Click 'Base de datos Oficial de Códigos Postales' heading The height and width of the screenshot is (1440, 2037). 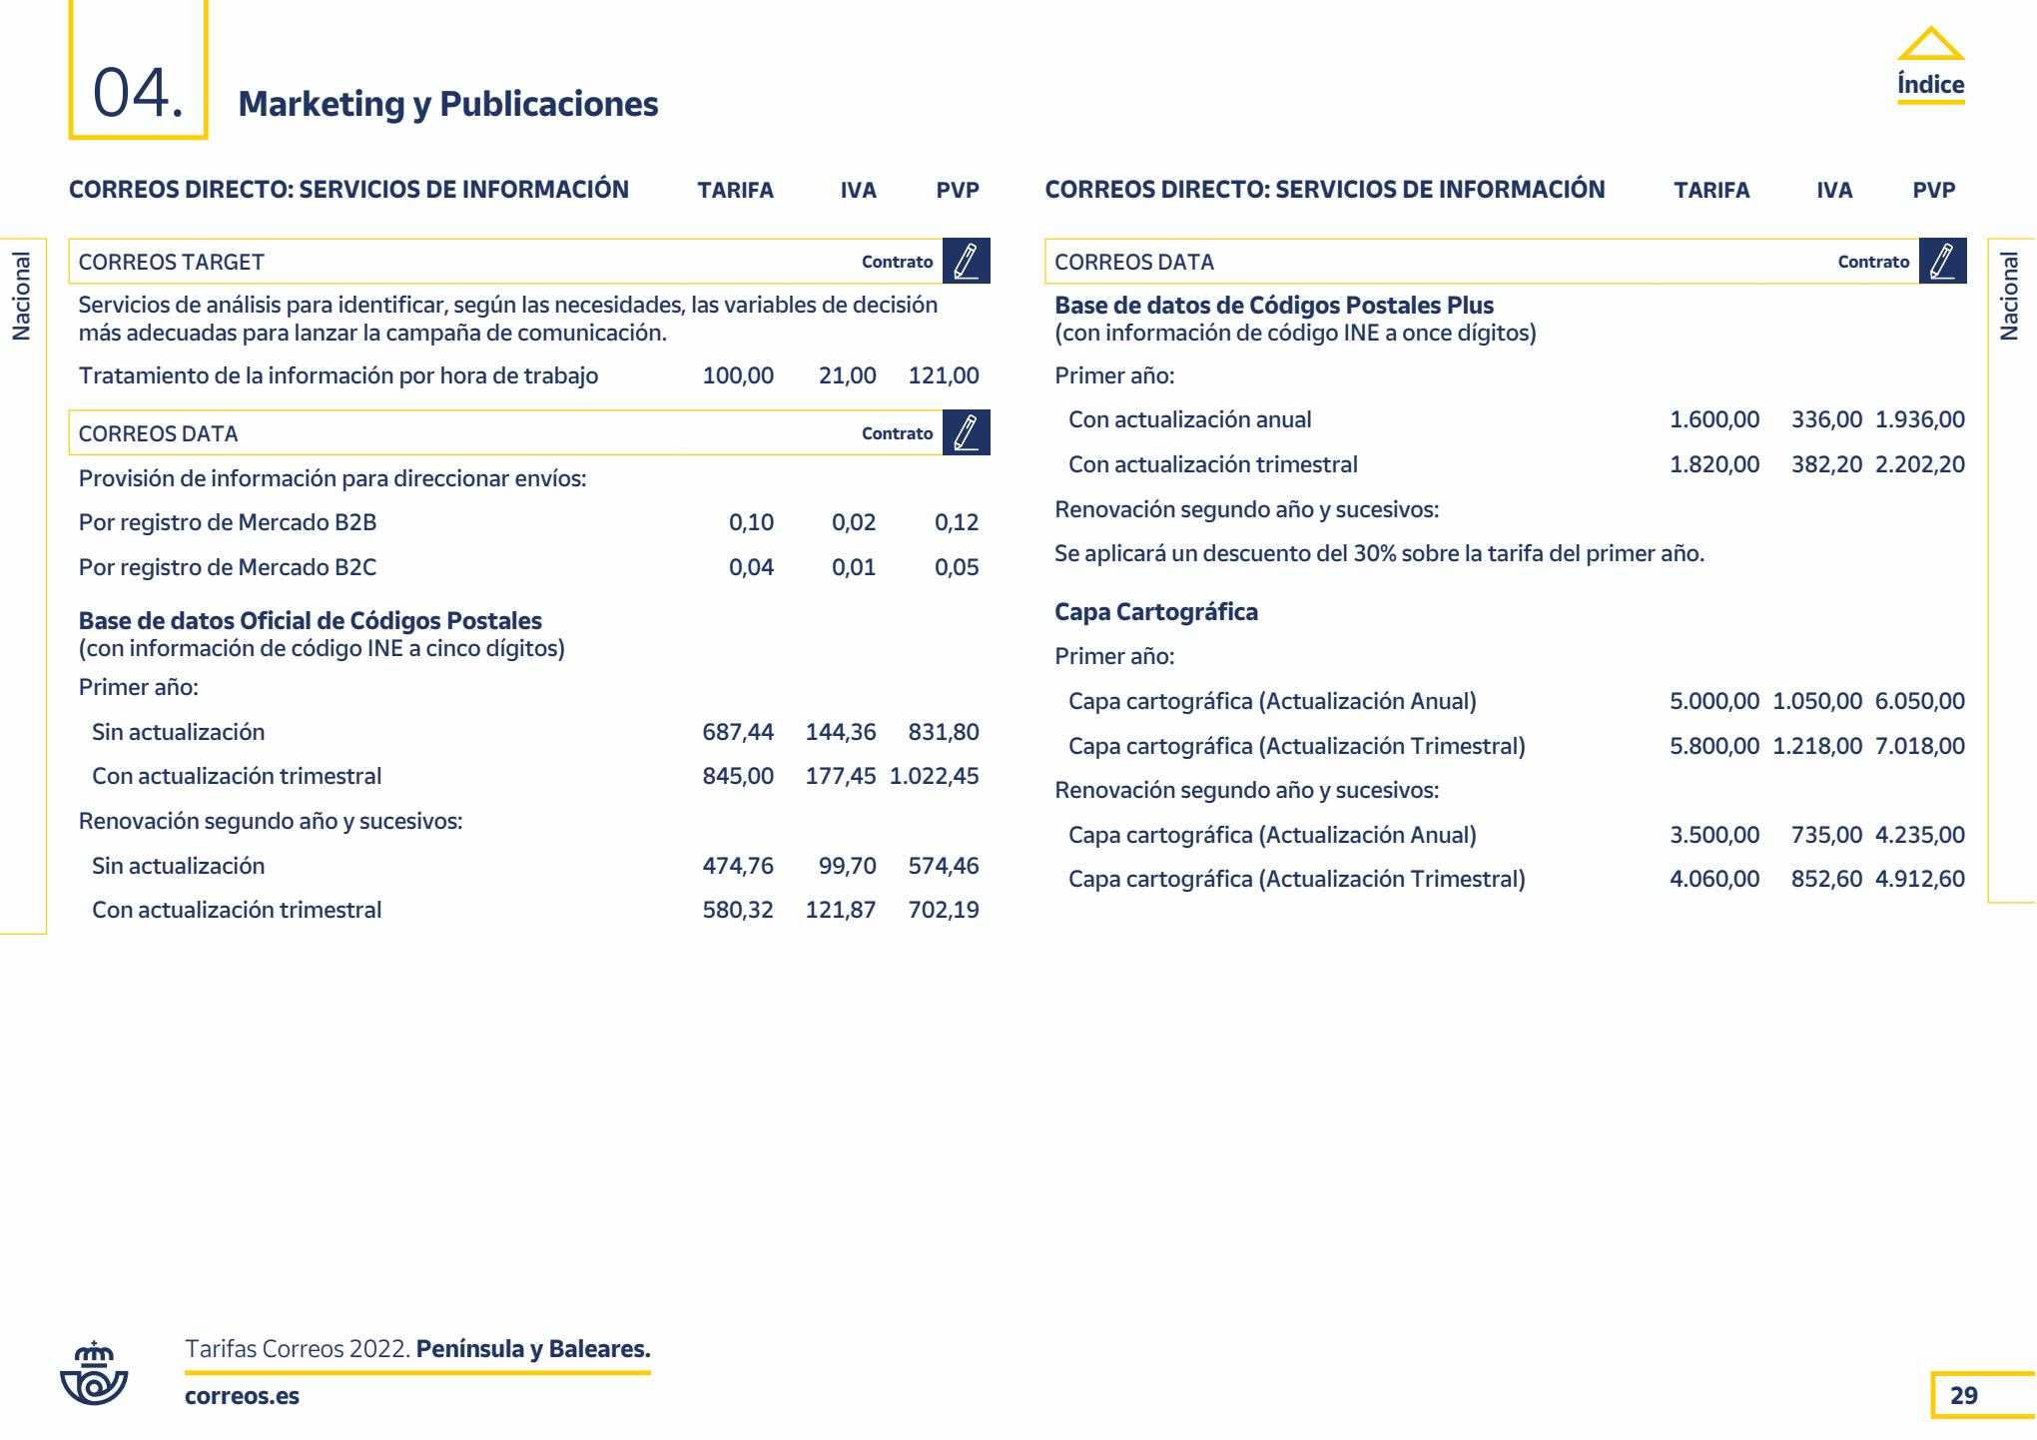point(310,621)
